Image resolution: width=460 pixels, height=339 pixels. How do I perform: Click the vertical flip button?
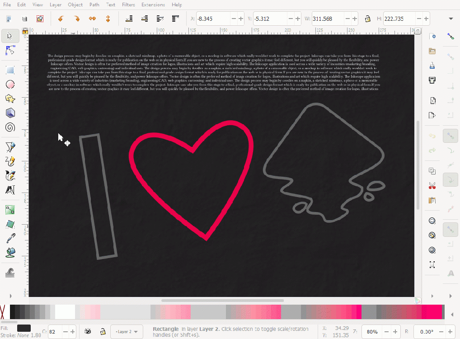(x=108, y=19)
